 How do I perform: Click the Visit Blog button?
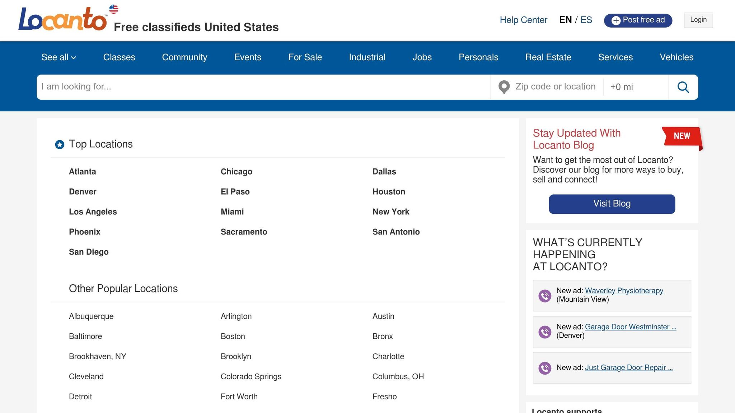[612, 204]
